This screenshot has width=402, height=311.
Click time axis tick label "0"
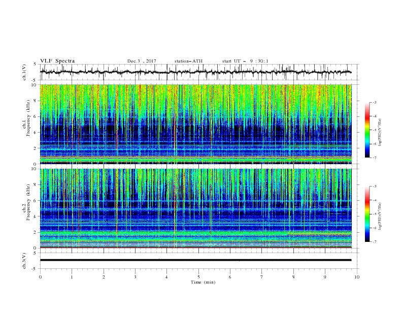40,277
